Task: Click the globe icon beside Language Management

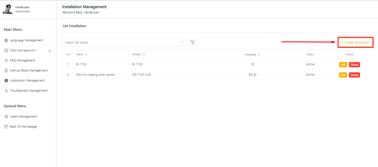Action: click(x=6, y=40)
